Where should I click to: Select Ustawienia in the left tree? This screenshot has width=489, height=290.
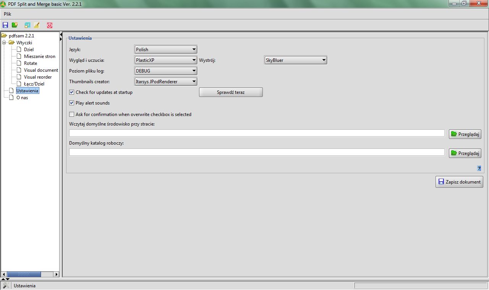click(27, 91)
